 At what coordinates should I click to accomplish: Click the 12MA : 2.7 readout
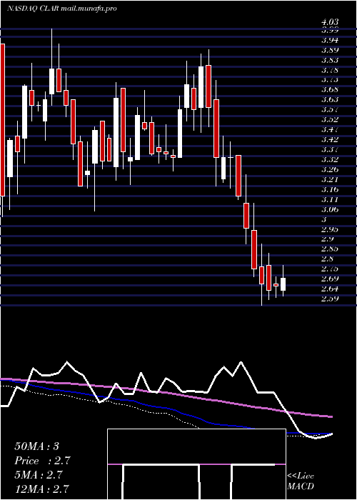[x=41, y=489]
